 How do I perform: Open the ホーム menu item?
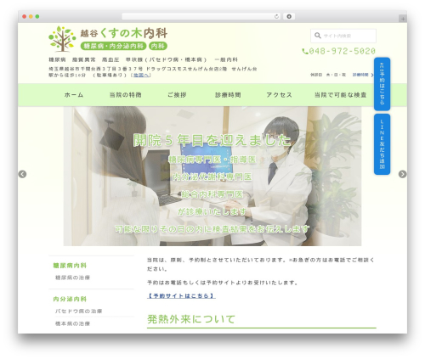pyautogui.click(x=74, y=95)
